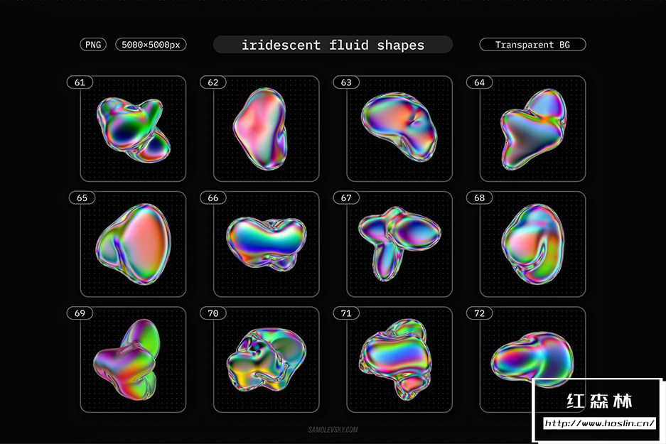The width and height of the screenshot is (666, 444).
Task: Click the number label 68
Action: [479, 197]
